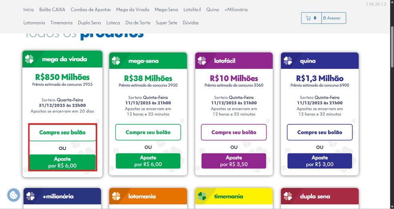The image size is (394, 209).
Task: Click Aposte por R$ 3,50 for Lotofácil
Action: coord(234,161)
